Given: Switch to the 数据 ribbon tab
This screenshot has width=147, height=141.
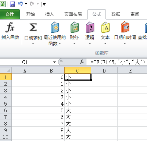Looking at the screenshot, I should [116, 14].
